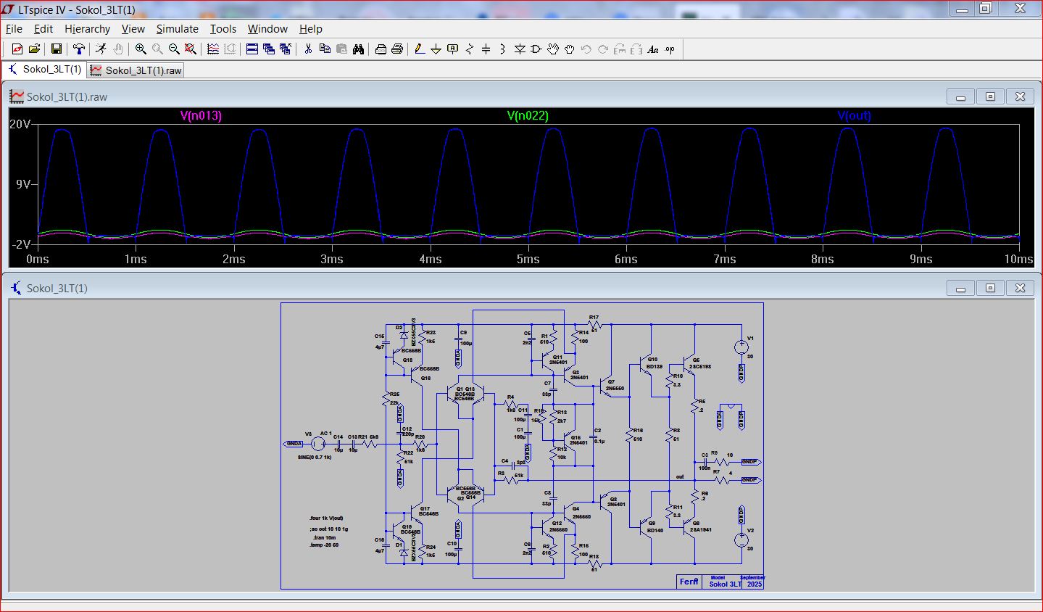Image resolution: width=1043 pixels, height=612 pixels.
Task: Select the Draw Wire pencil tool
Action: [x=419, y=49]
